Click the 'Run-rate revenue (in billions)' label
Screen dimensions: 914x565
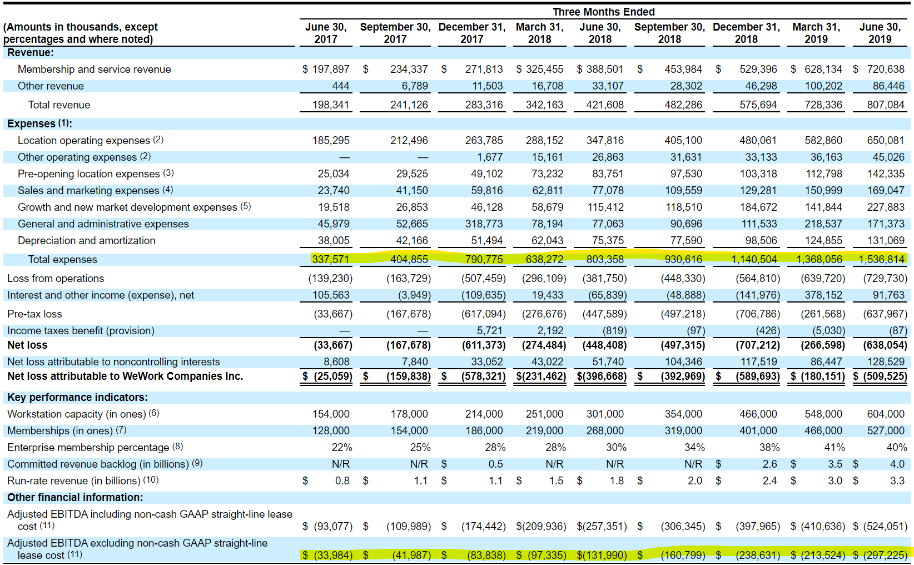[74, 481]
